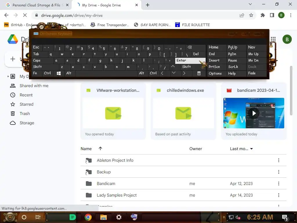
Task: Select the Bandicam folder row
Action: point(183,184)
